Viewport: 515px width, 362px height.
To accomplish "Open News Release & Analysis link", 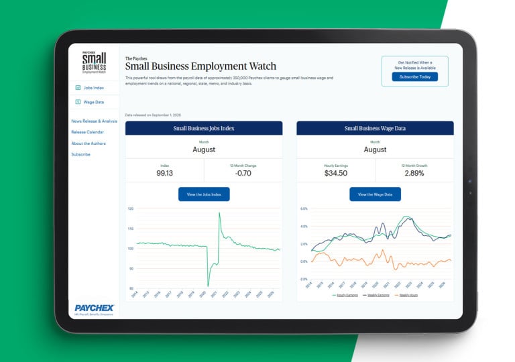I will coord(95,121).
